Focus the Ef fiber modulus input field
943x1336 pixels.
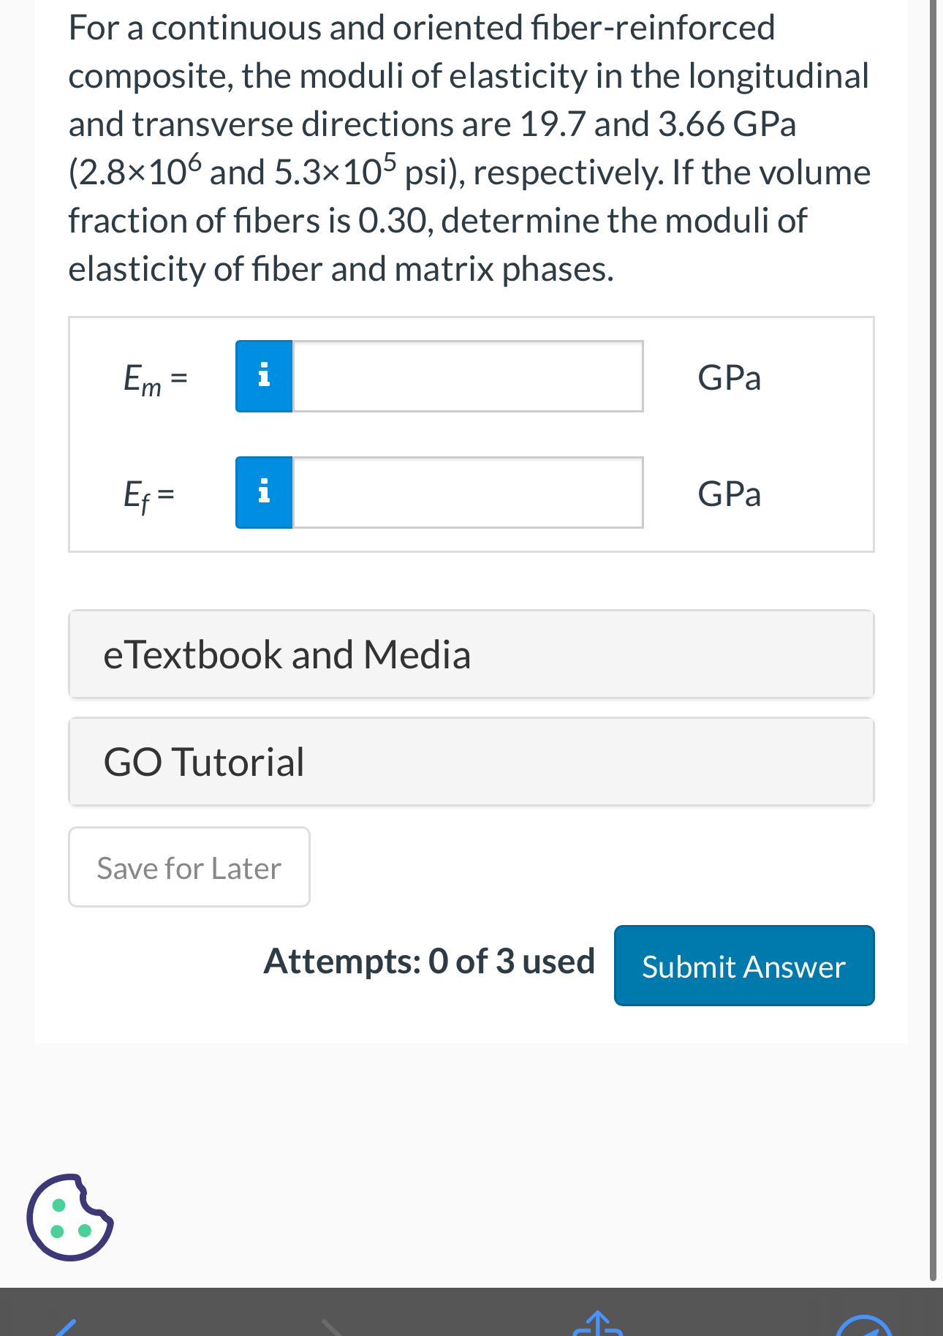click(x=468, y=492)
